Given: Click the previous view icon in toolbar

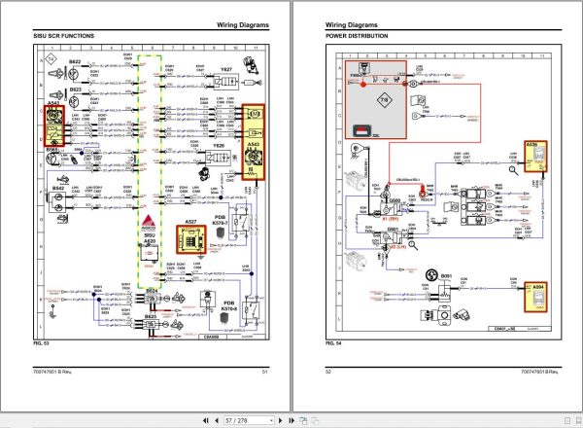Looking at the screenshot, I should tap(303, 420).
